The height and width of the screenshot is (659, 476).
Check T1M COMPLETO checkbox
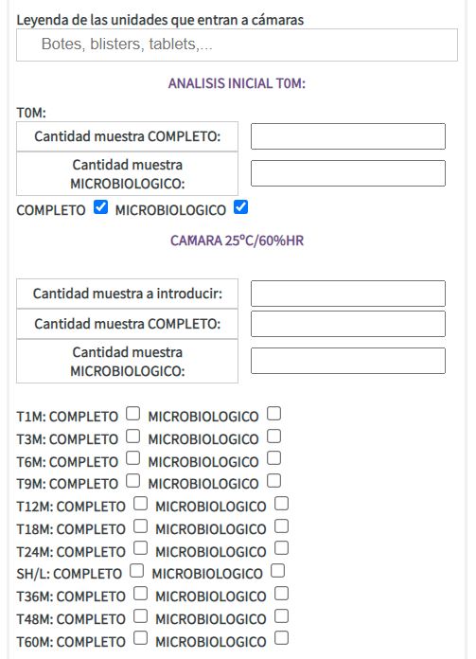click(x=132, y=414)
